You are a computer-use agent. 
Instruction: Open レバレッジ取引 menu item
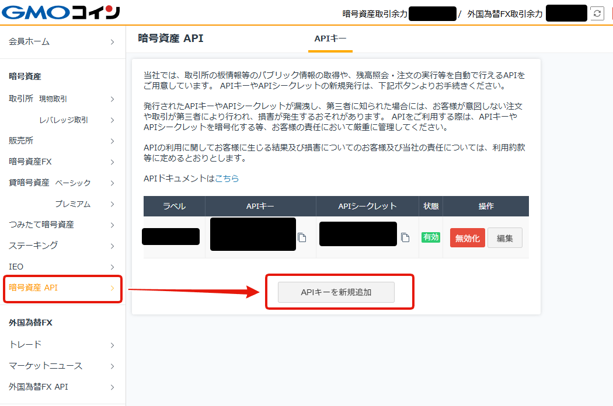(64, 120)
